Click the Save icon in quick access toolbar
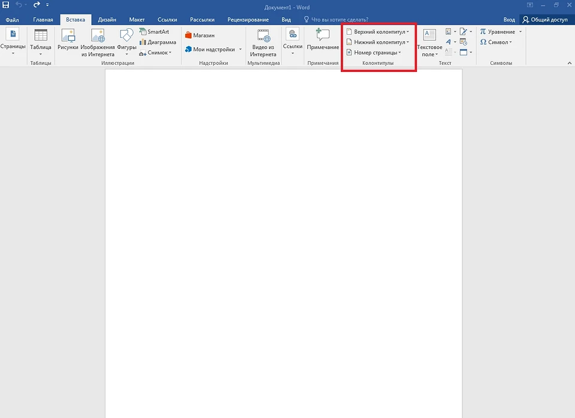This screenshot has height=418, width=575. 6,5
